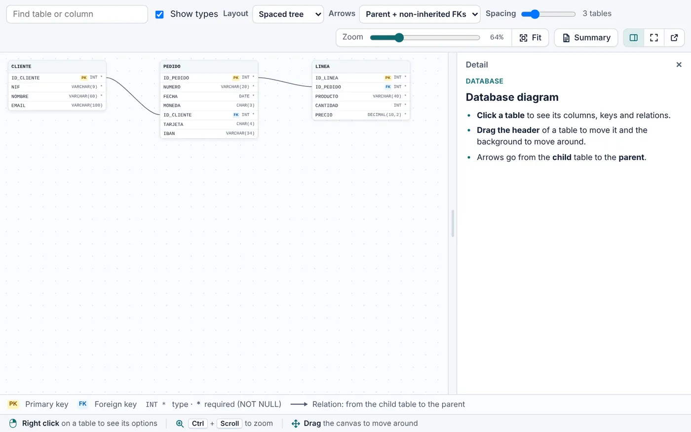This screenshot has width=691, height=432.
Task: Select the CLIENTE table header
Action: point(57,66)
